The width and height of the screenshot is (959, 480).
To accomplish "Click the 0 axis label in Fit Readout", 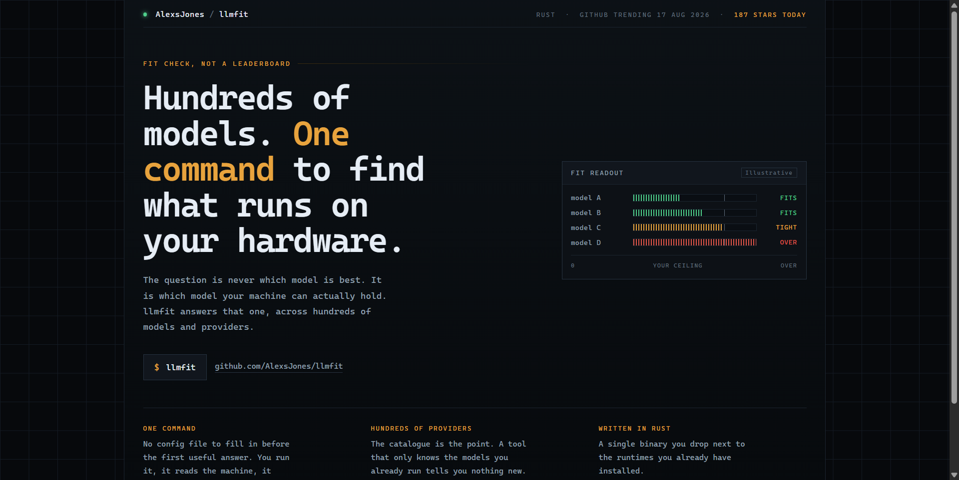I will tap(573, 265).
